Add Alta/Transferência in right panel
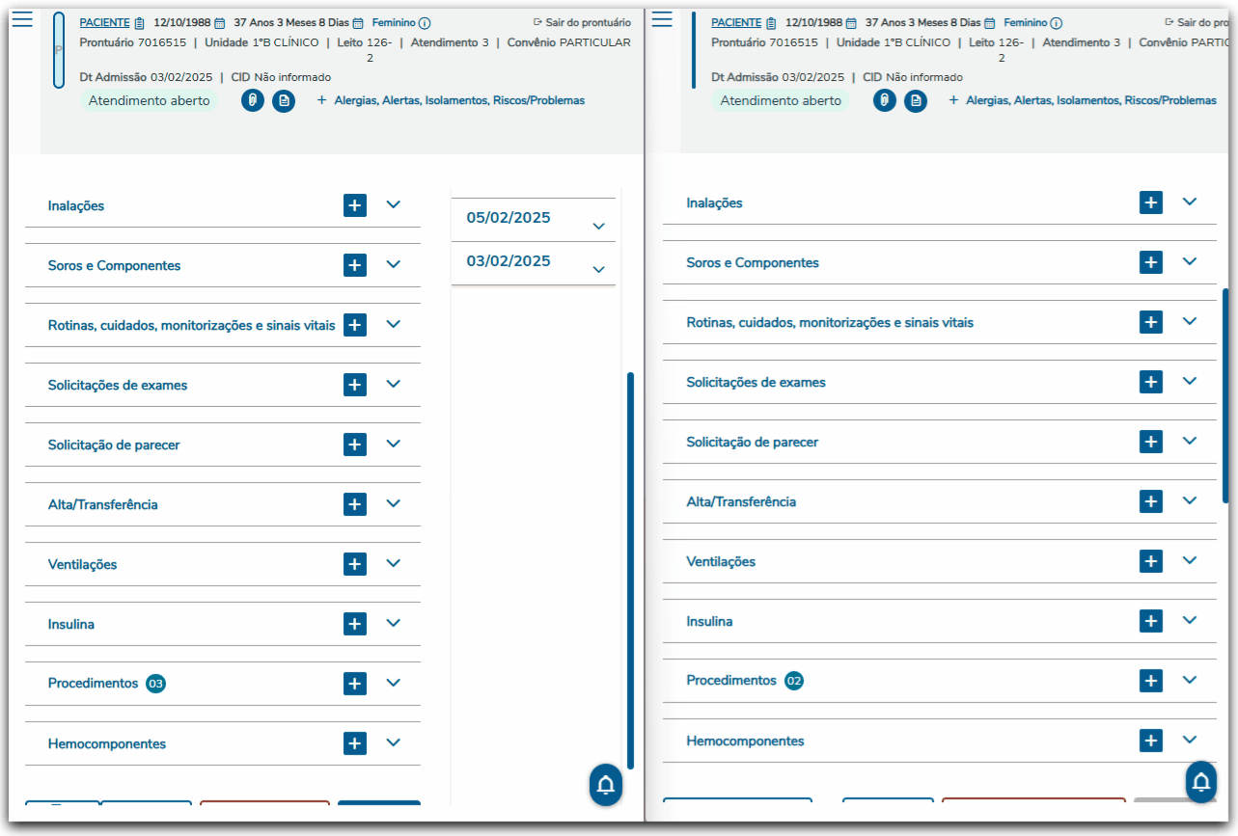This screenshot has height=836, width=1238. coord(1151,501)
